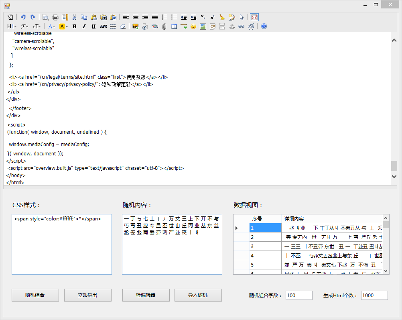402x320 pixels.
Task: Insert a template into the editor
Action: click(65, 17)
